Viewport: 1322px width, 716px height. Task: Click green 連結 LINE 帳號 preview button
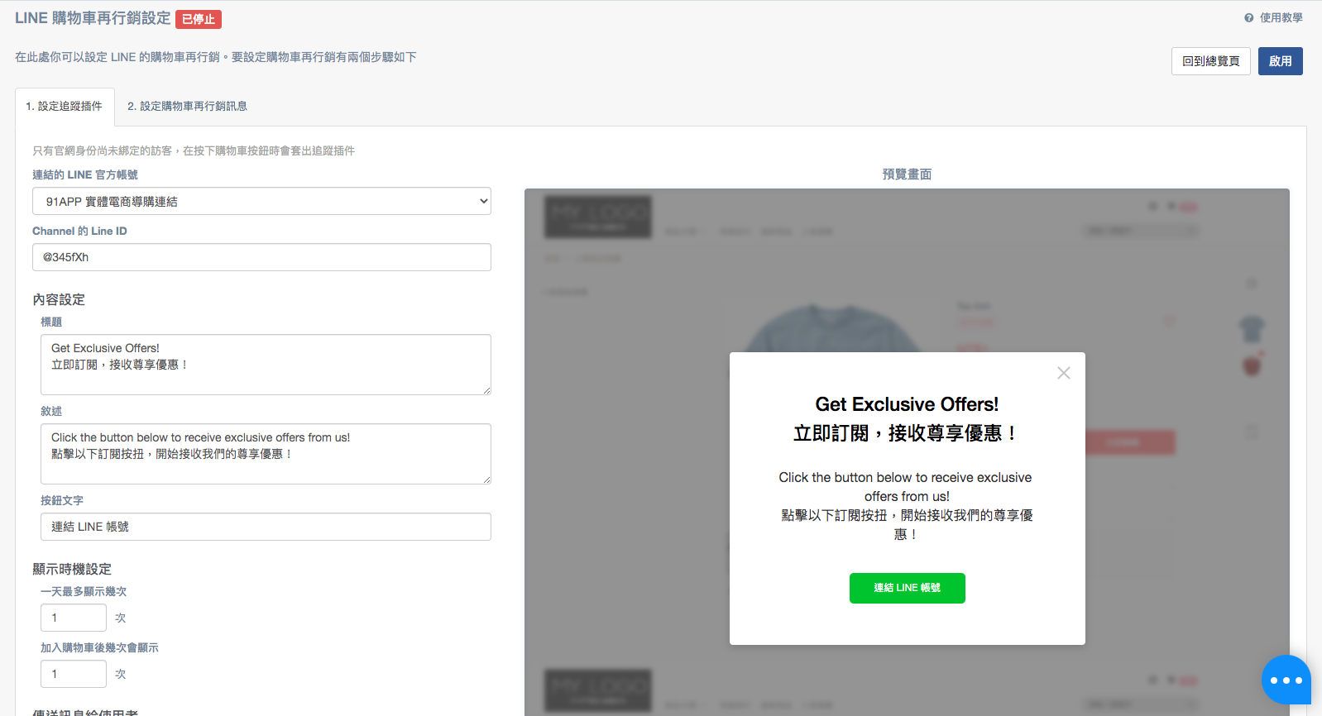pyautogui.click(x=908, y=588)
